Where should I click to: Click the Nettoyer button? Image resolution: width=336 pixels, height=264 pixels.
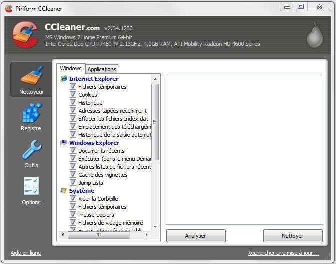click(x=293, y=236)
